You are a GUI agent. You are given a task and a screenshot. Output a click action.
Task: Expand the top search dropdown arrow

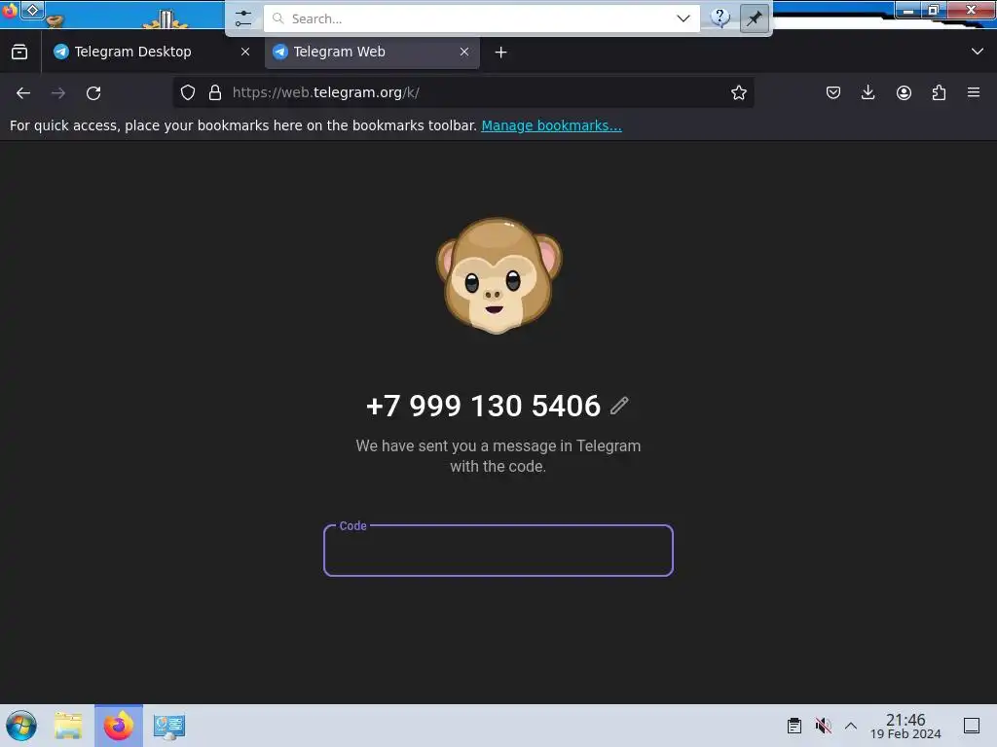click(683, 18)
